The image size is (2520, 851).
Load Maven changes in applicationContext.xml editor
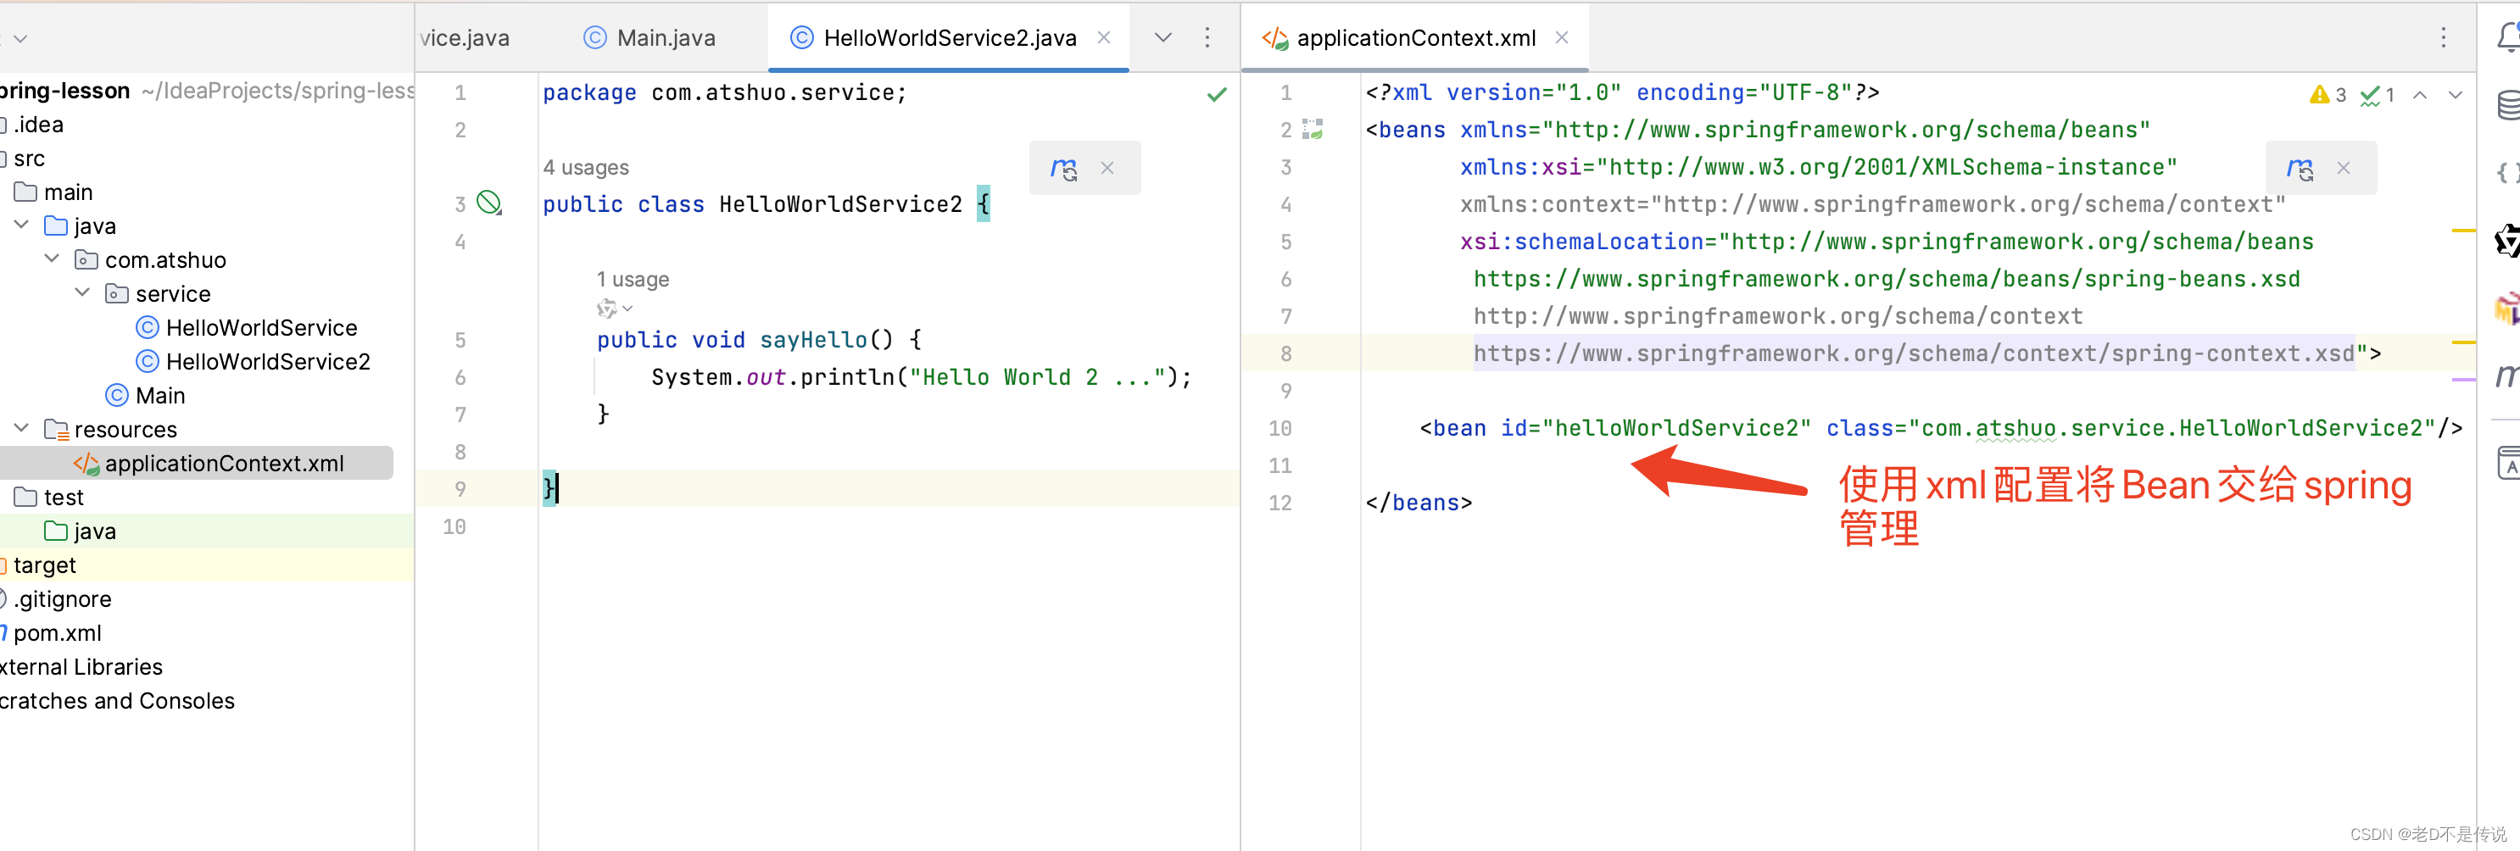(2300, 168)
